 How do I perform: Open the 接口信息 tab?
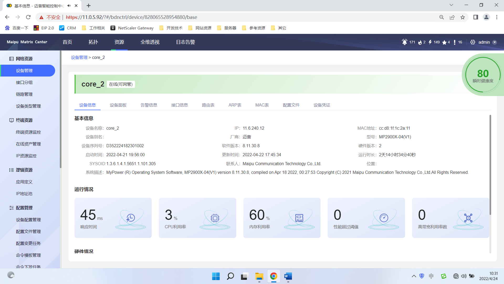(x=180, y=105)
